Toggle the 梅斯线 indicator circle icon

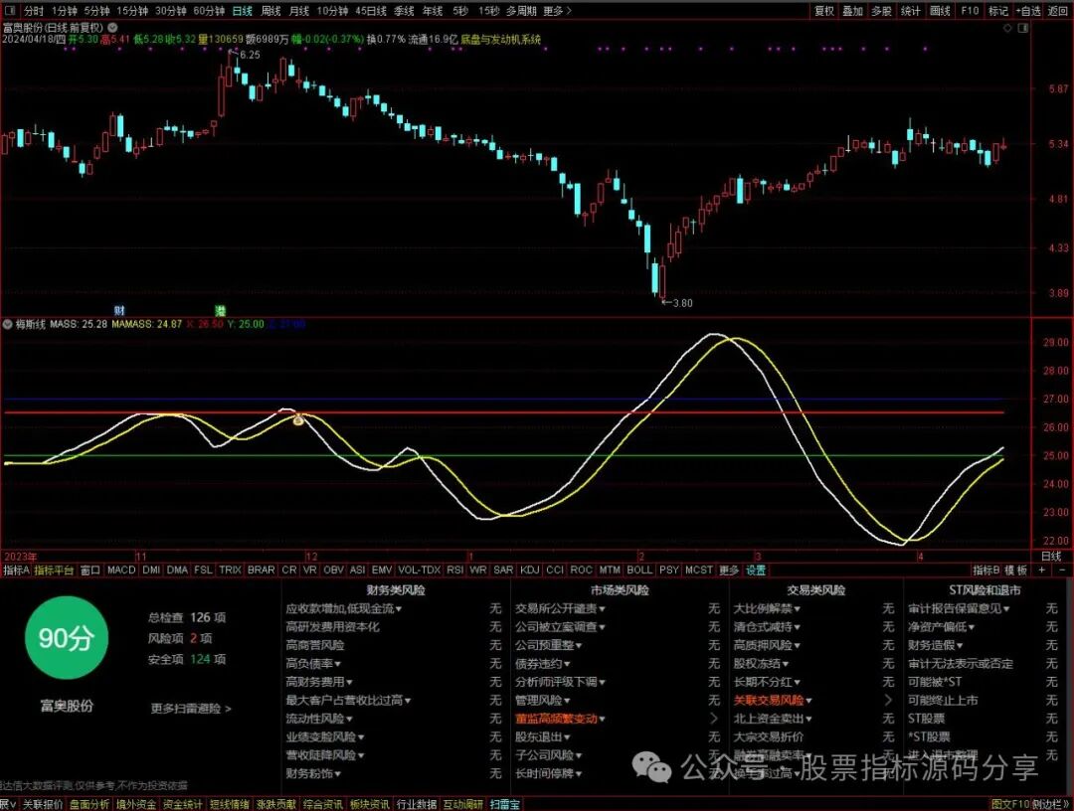(x=8, y=324)
